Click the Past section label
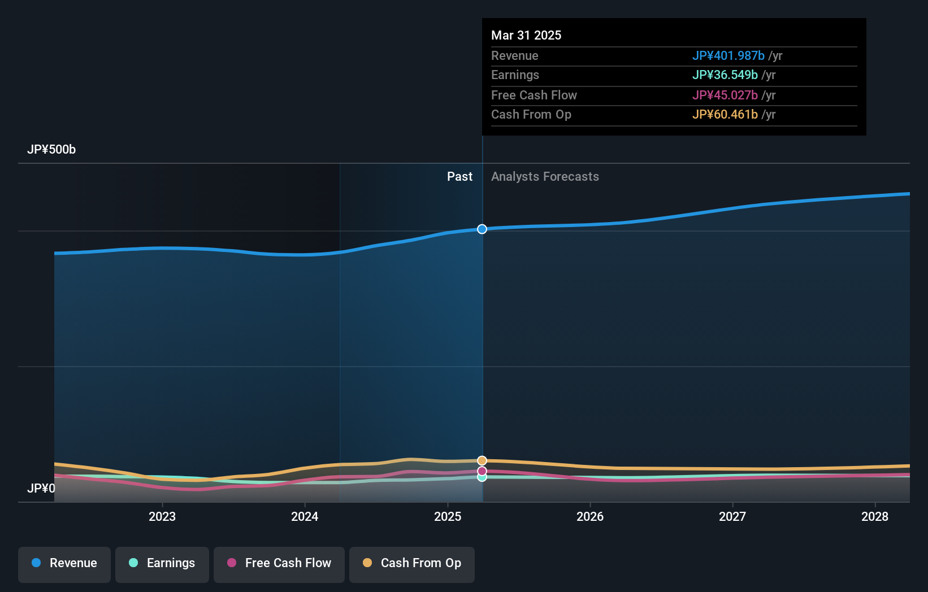The height and width of the screenshot is (592, 928). pyautogui.click(x=459, y=177)
